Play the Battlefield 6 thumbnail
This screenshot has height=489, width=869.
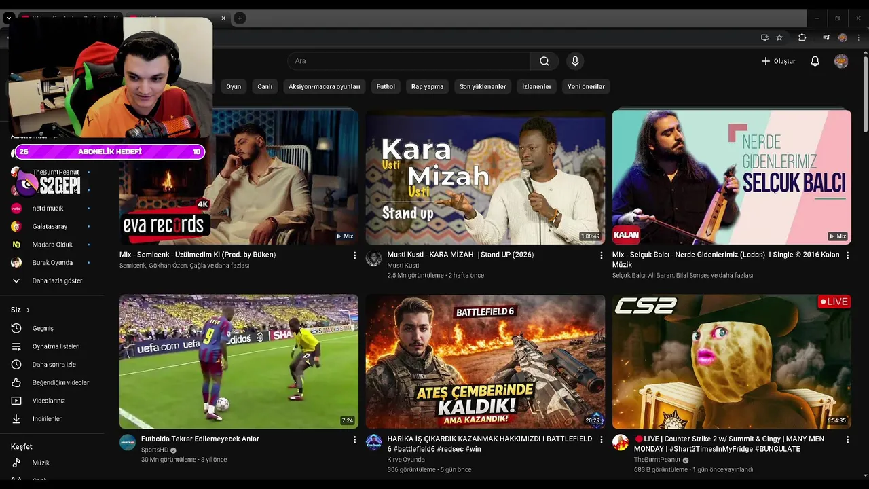485,361
